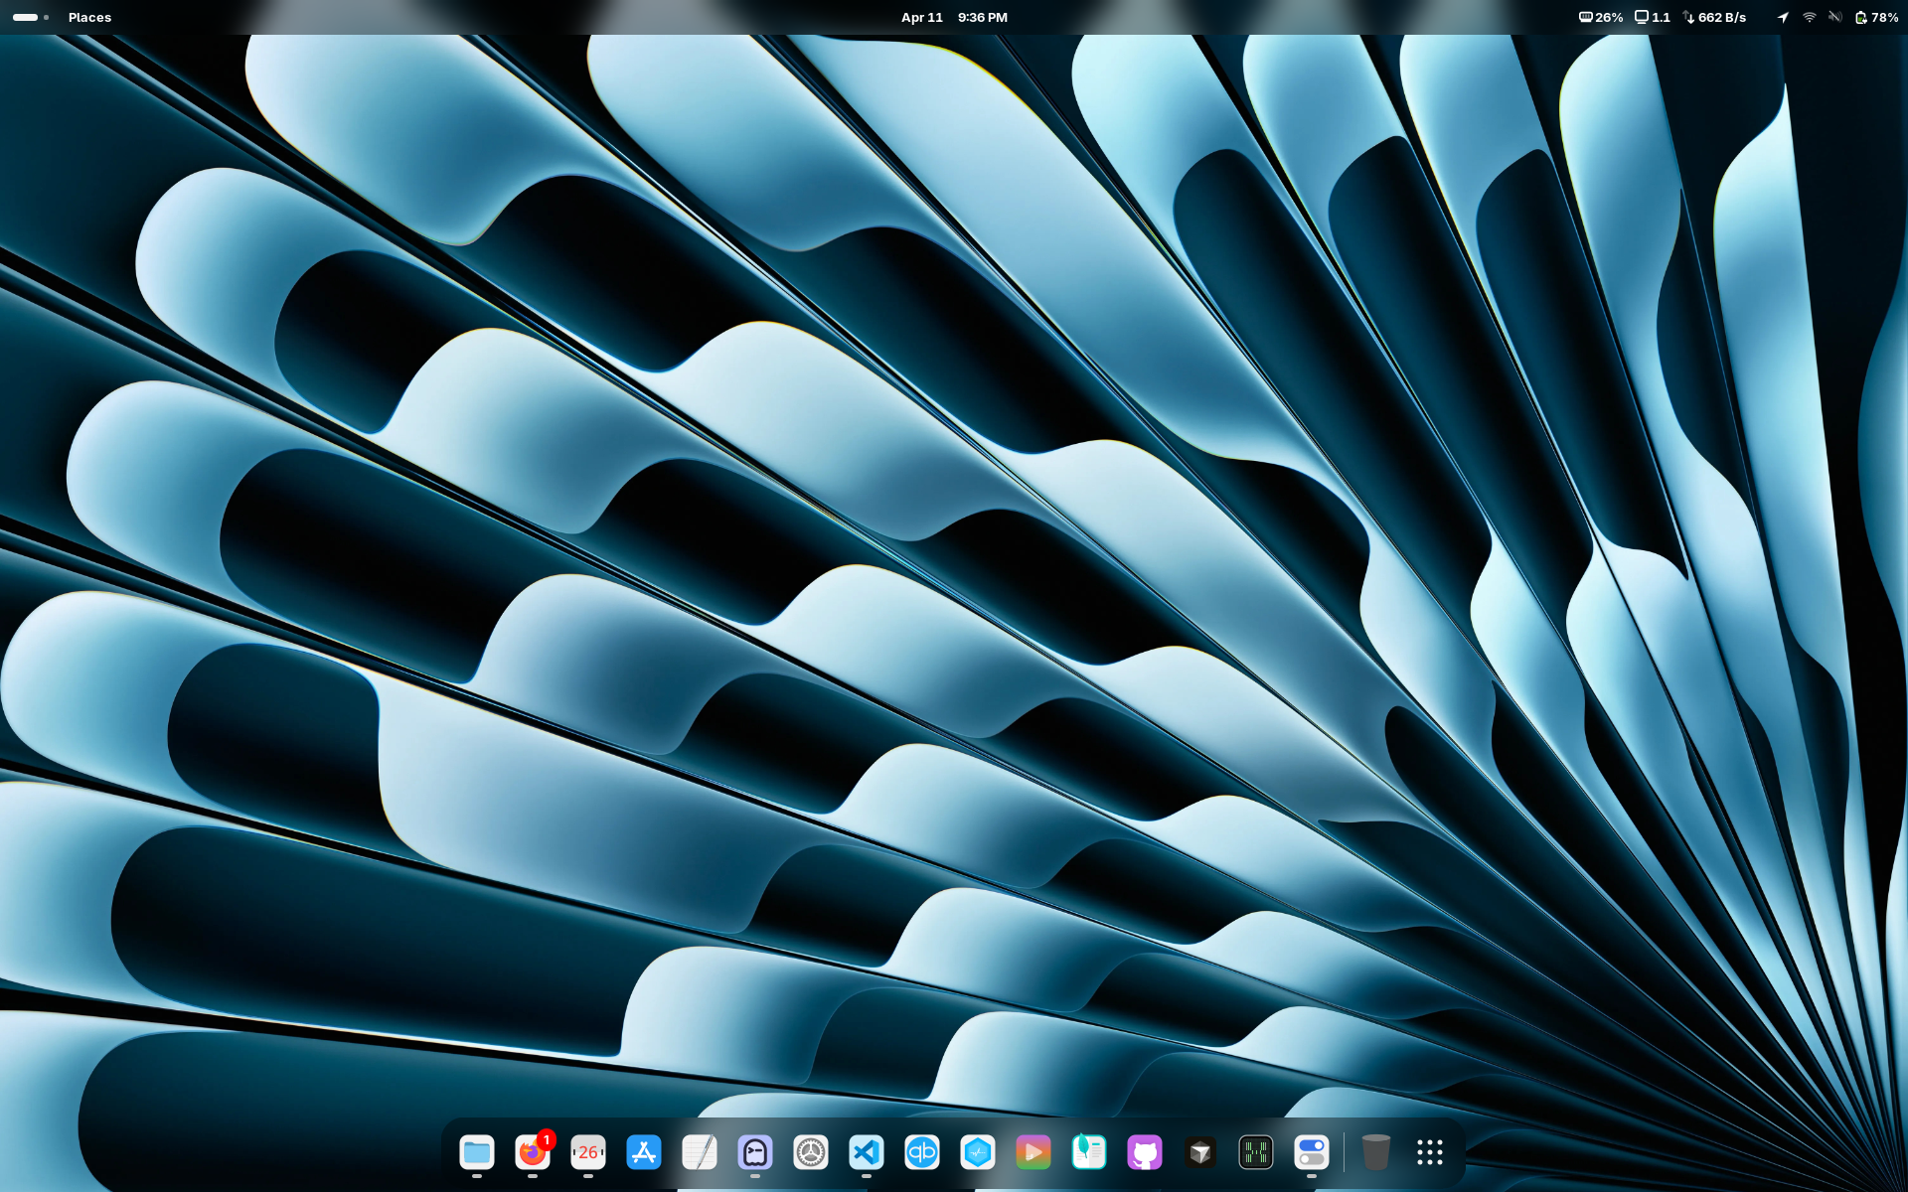Open the Trash in the dock

click(x=1375, y=1152)
